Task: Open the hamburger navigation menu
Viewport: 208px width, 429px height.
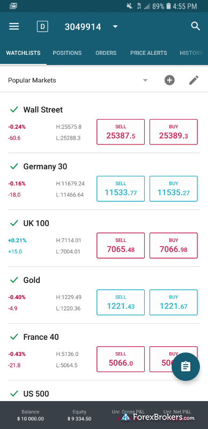Action: [14, 26]
